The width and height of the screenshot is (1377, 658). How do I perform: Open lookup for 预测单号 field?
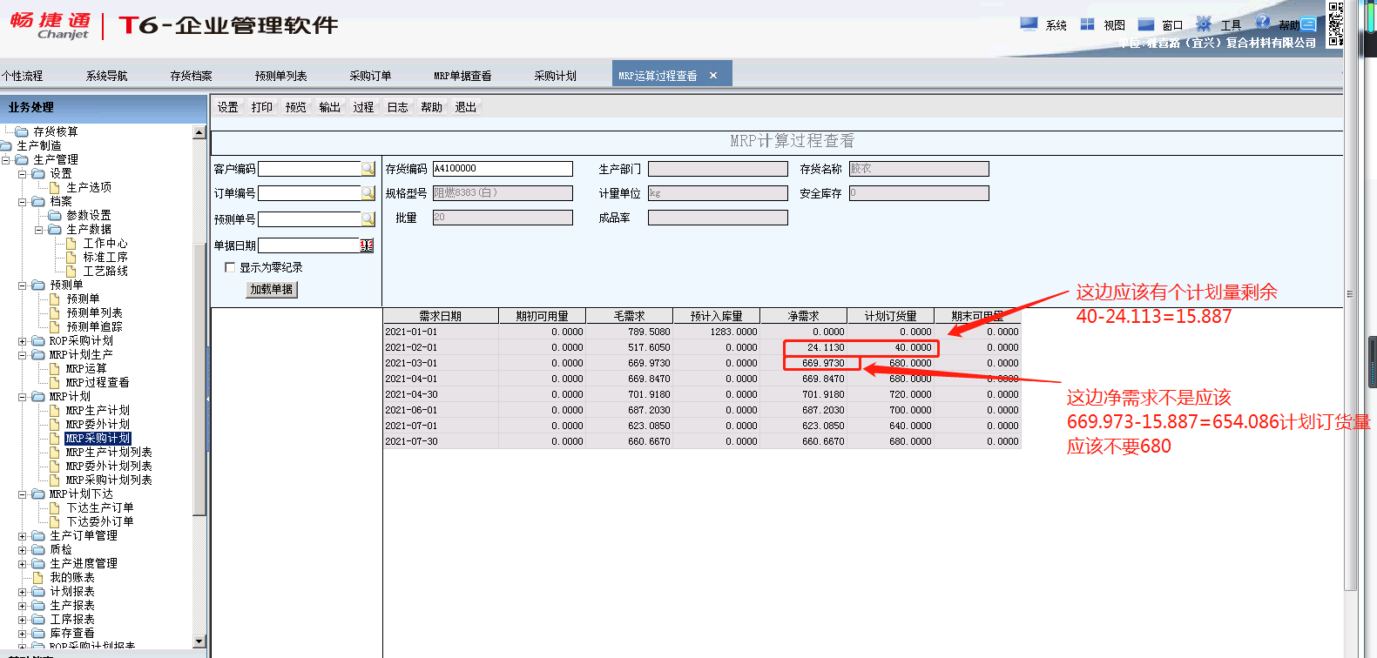368,219
